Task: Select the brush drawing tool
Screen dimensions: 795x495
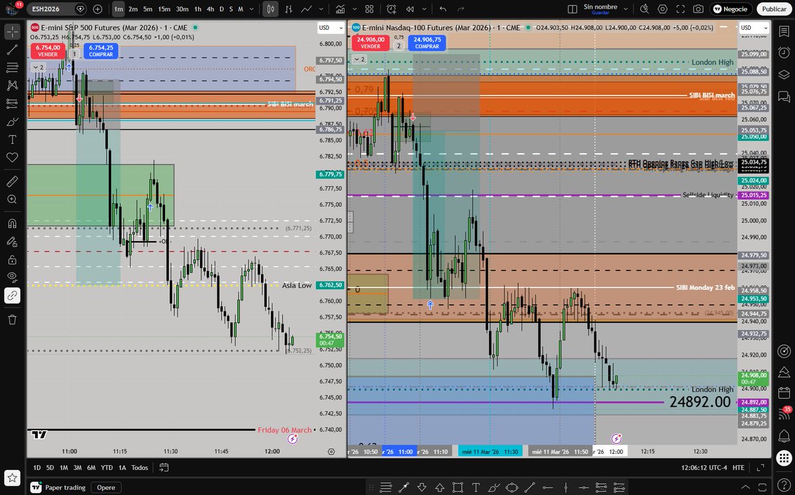Action: pos(12,122)
